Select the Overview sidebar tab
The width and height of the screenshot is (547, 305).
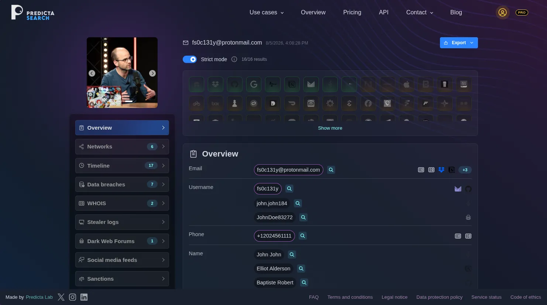[x=122, y=128]
